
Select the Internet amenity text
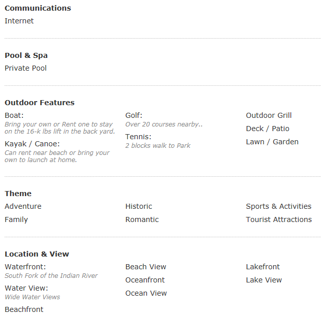tap(19, 21)
